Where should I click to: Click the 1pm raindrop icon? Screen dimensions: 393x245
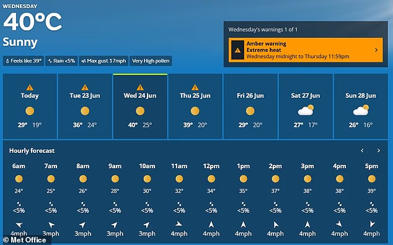point(244,204)
